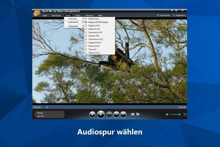220x147 pixels.
Task: Click the playback progress bar
Action: point(110,107)
